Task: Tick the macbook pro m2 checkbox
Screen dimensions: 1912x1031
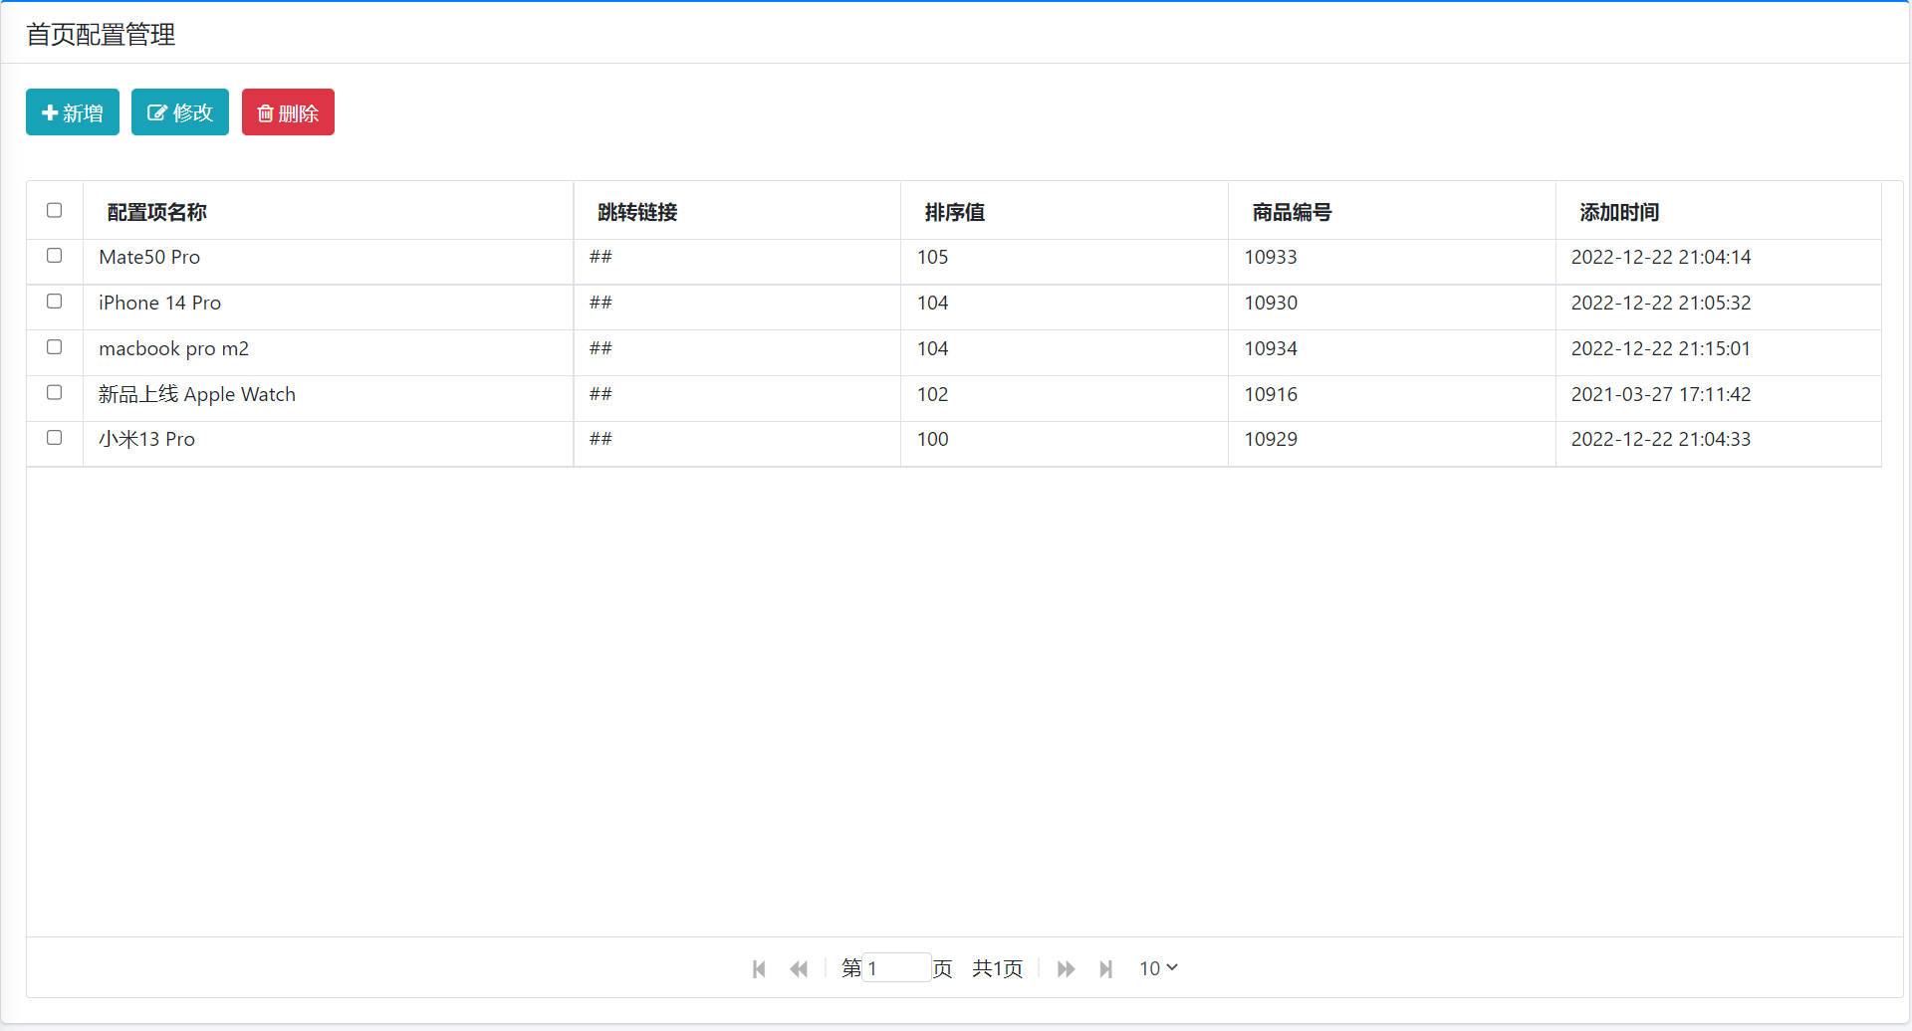Action: tap(55, 347)
